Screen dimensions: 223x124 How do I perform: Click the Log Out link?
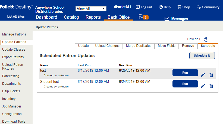(x=144, y=7)
